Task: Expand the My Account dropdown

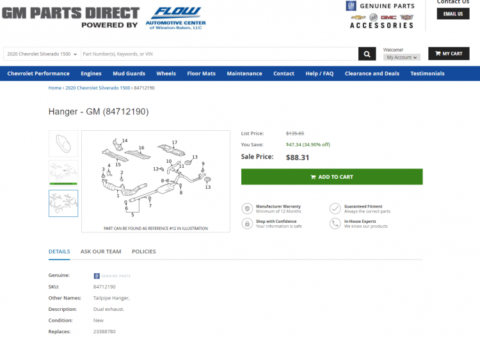Action: coord(402,57)
